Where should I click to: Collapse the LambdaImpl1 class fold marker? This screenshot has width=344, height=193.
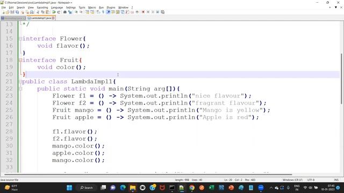[20, 81]
